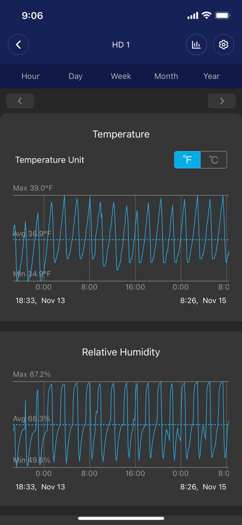Tap the Wi-Fi status icon
The height and width of the screenshot is (525, 242).
(207, 16)
